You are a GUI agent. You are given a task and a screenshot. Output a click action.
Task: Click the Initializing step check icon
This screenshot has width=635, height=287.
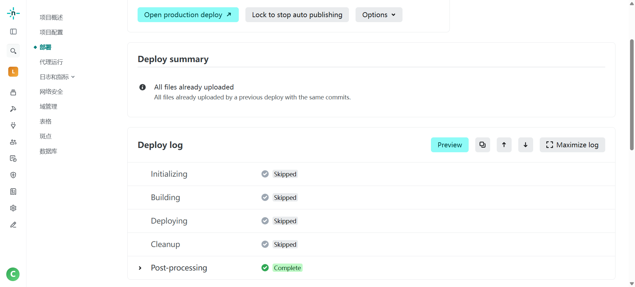[265, 174]
